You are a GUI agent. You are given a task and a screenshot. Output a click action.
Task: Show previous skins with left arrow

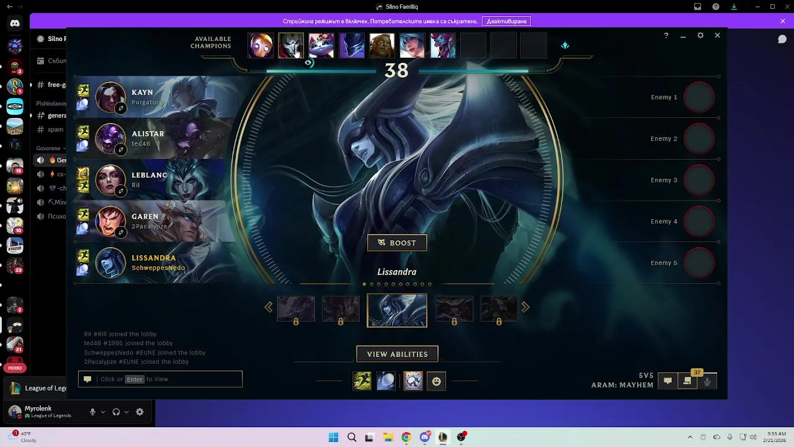pos(269,307)
